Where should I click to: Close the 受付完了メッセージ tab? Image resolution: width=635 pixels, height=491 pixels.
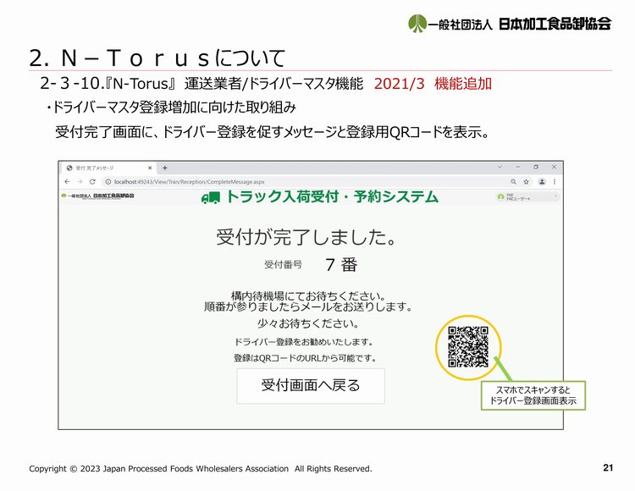[150, 168]
